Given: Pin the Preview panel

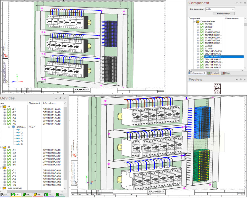Looking at the screenshot, I should click(x=241, y=79).
